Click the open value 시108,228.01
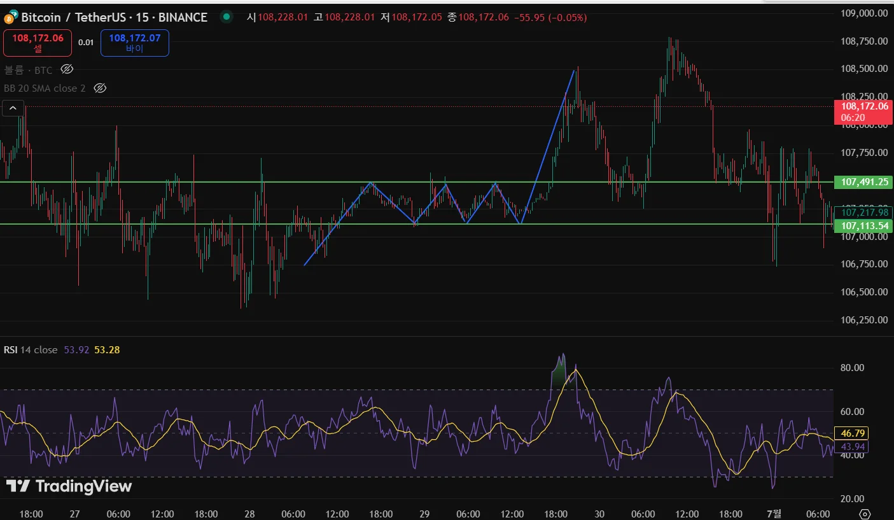 click(277, 17)
